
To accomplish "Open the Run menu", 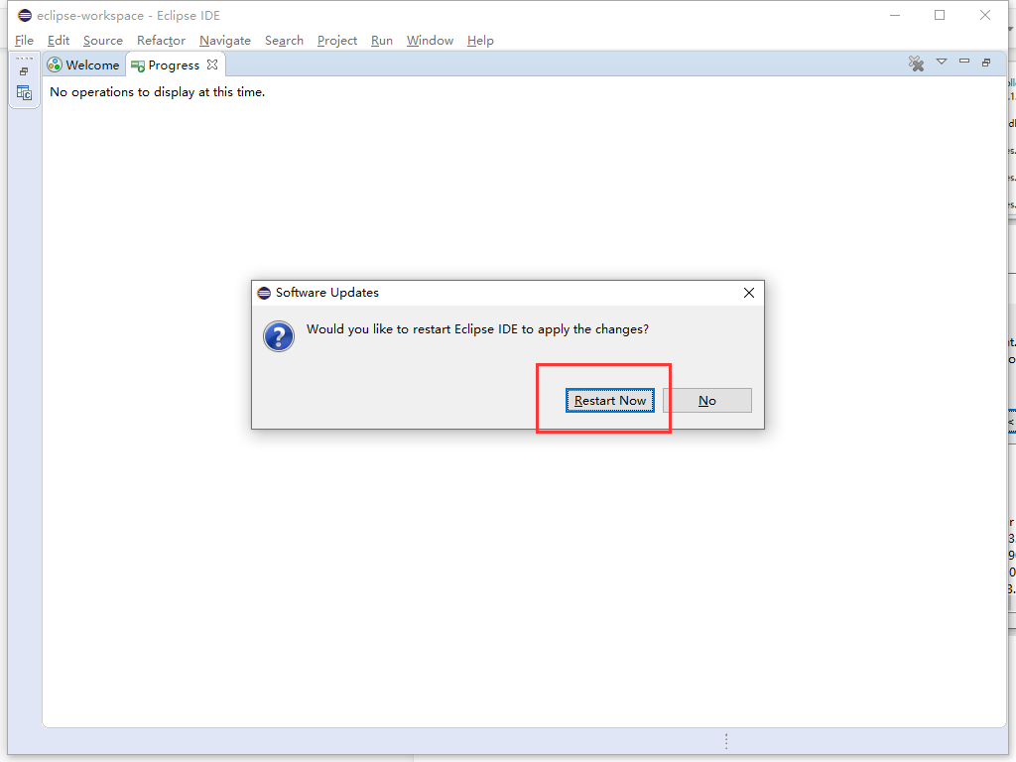I will pyautogui.click(x=382, y=40).
